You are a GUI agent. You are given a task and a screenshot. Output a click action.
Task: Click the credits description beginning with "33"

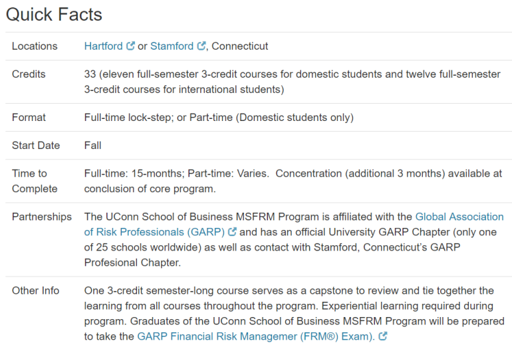[292, 82]
